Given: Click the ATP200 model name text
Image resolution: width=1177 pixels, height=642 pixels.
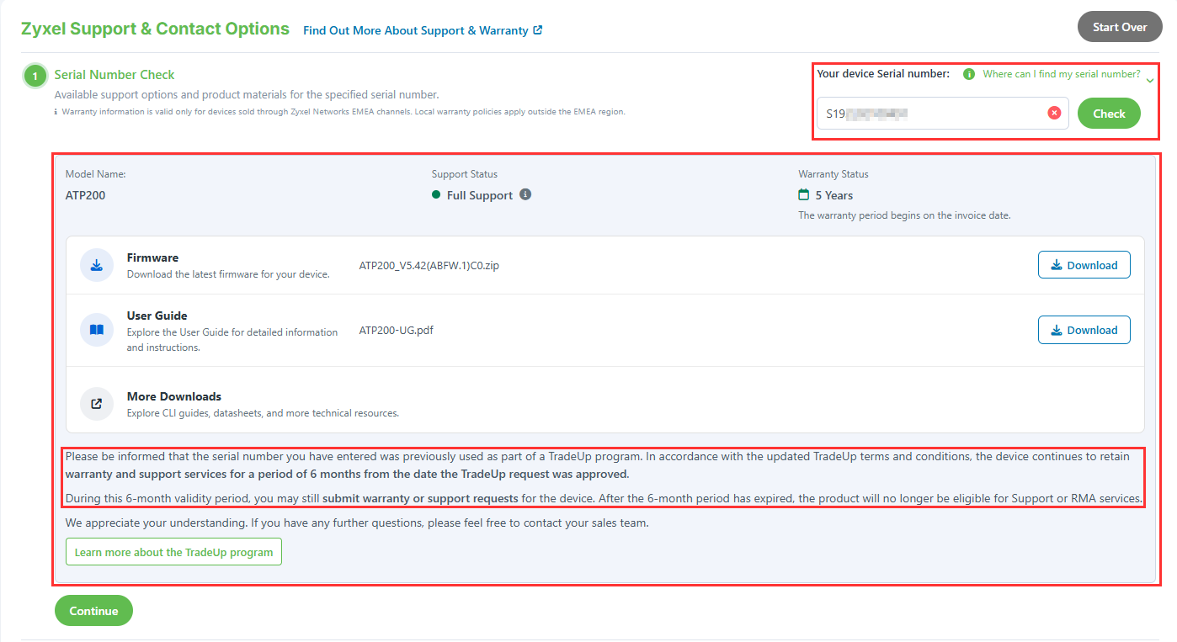Looking at the screenshot, I should click(86, 195).
